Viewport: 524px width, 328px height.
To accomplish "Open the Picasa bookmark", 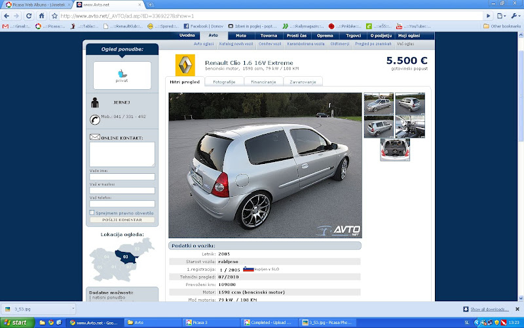I will [x=50, y=26].
